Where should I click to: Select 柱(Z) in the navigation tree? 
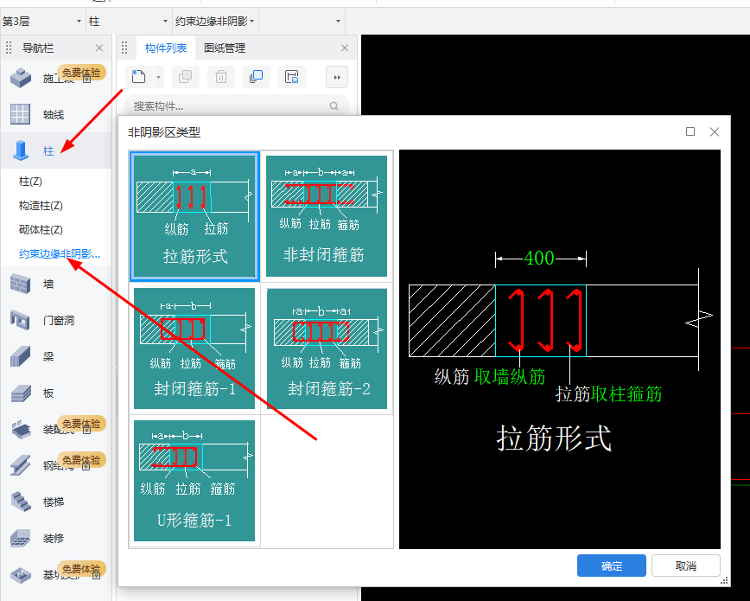point(30,182)
